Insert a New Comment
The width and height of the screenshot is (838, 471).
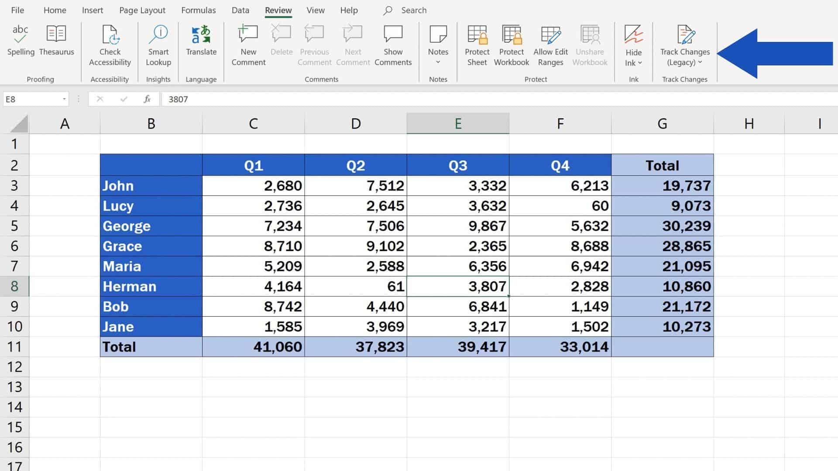pyautogui.click(x=247, y=44)
